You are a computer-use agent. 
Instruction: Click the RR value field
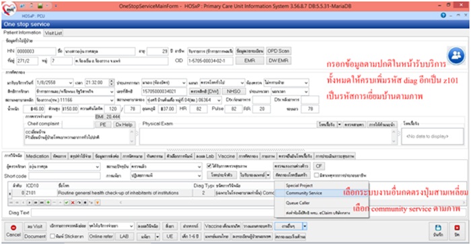click(x=262, y=109)
